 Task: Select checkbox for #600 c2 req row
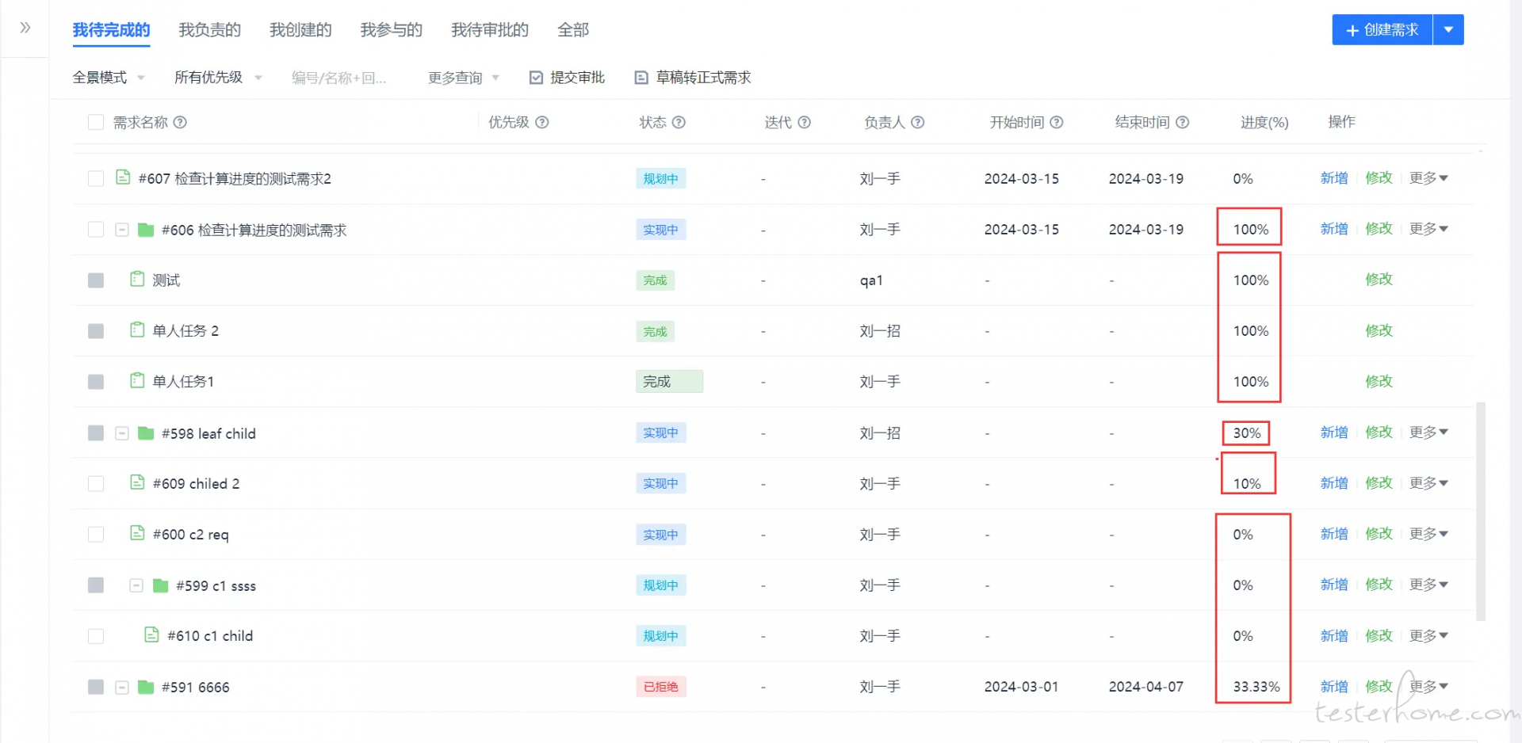pyautogui.click(x=96, y=535)
